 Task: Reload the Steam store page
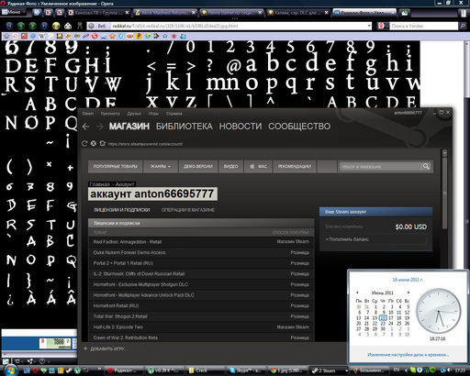84,143
